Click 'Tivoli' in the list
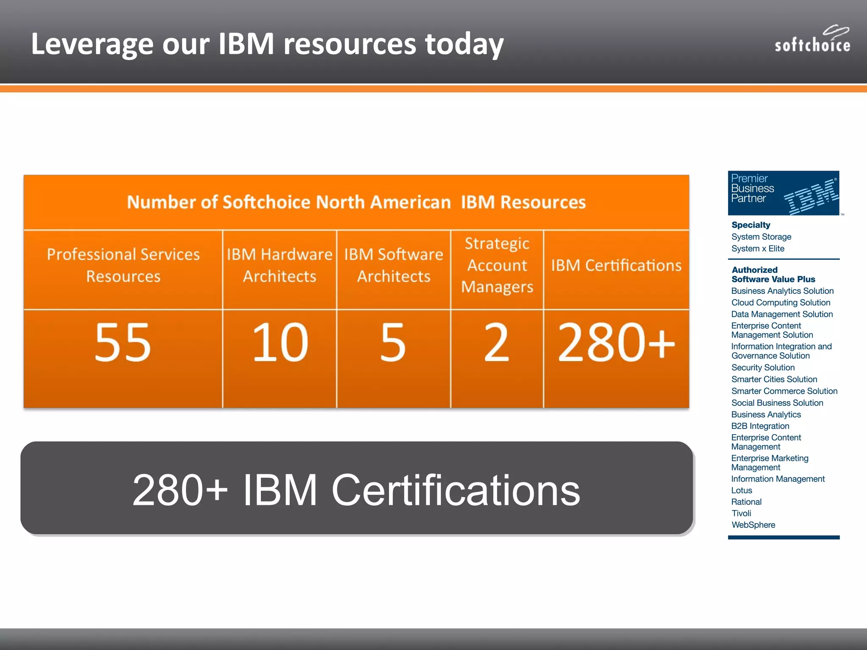This screenshot has height=650, width=867. [x=741, y=513]
